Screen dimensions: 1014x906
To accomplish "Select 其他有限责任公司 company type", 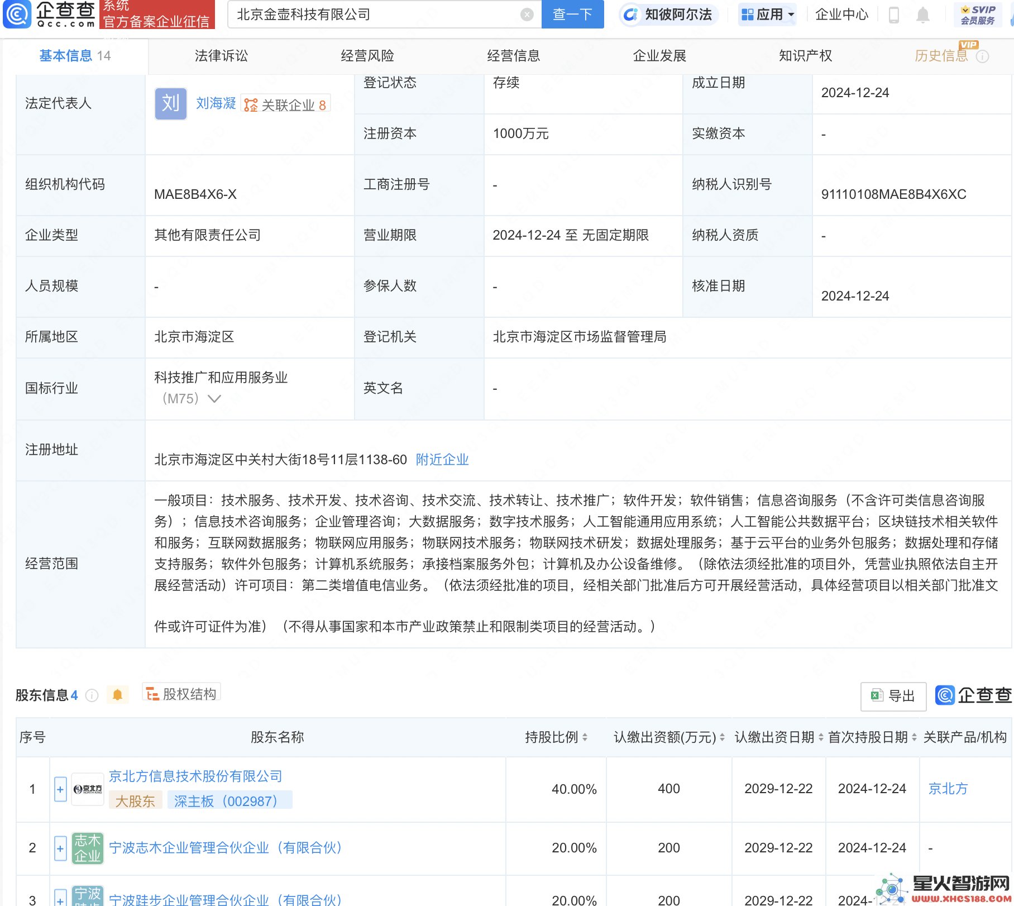I will [208, 235].
